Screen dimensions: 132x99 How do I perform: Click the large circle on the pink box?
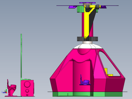pyautogui.click(x=27, y=84)
